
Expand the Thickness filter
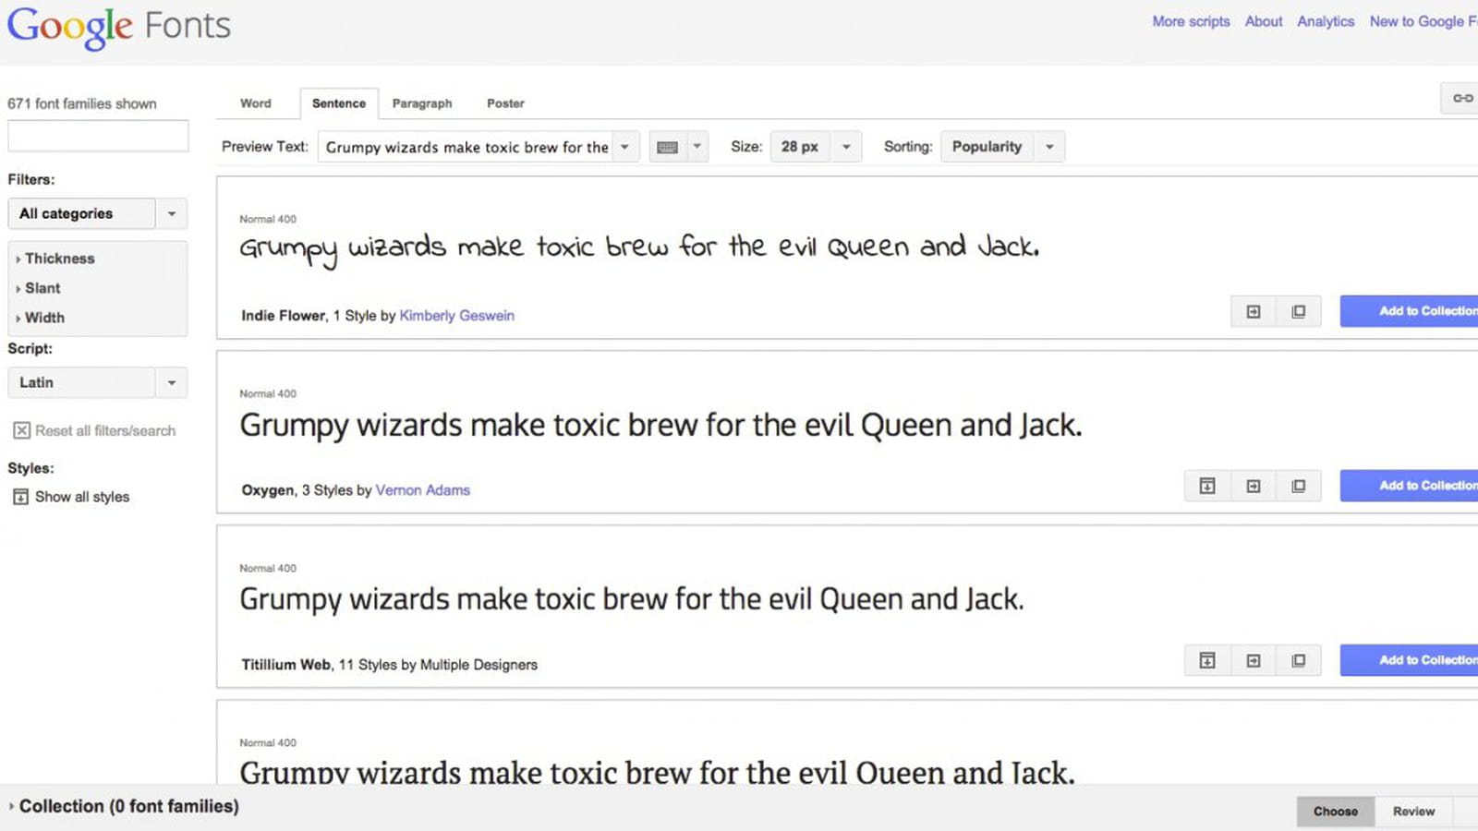pos(55,259)
